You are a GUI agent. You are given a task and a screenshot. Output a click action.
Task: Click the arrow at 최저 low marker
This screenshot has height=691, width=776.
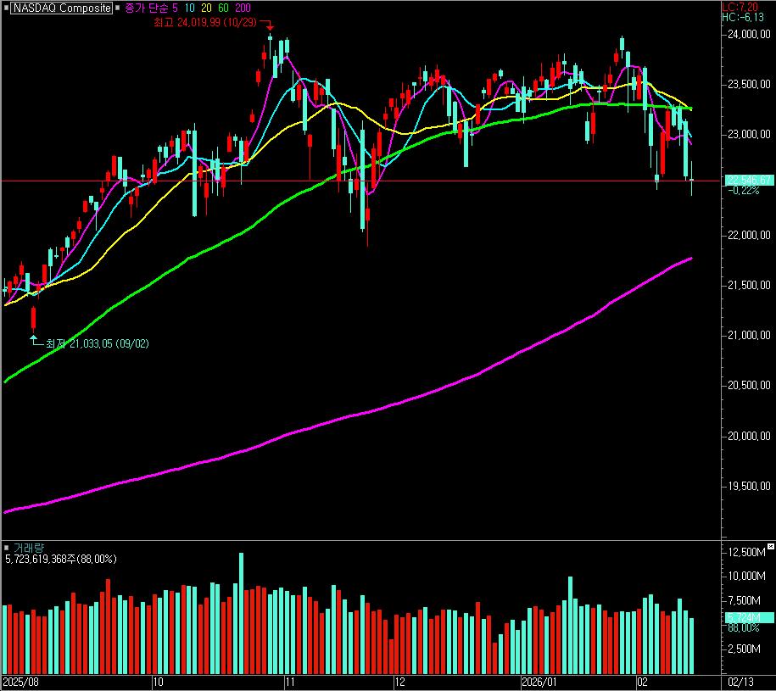click(x=35, y=341)
